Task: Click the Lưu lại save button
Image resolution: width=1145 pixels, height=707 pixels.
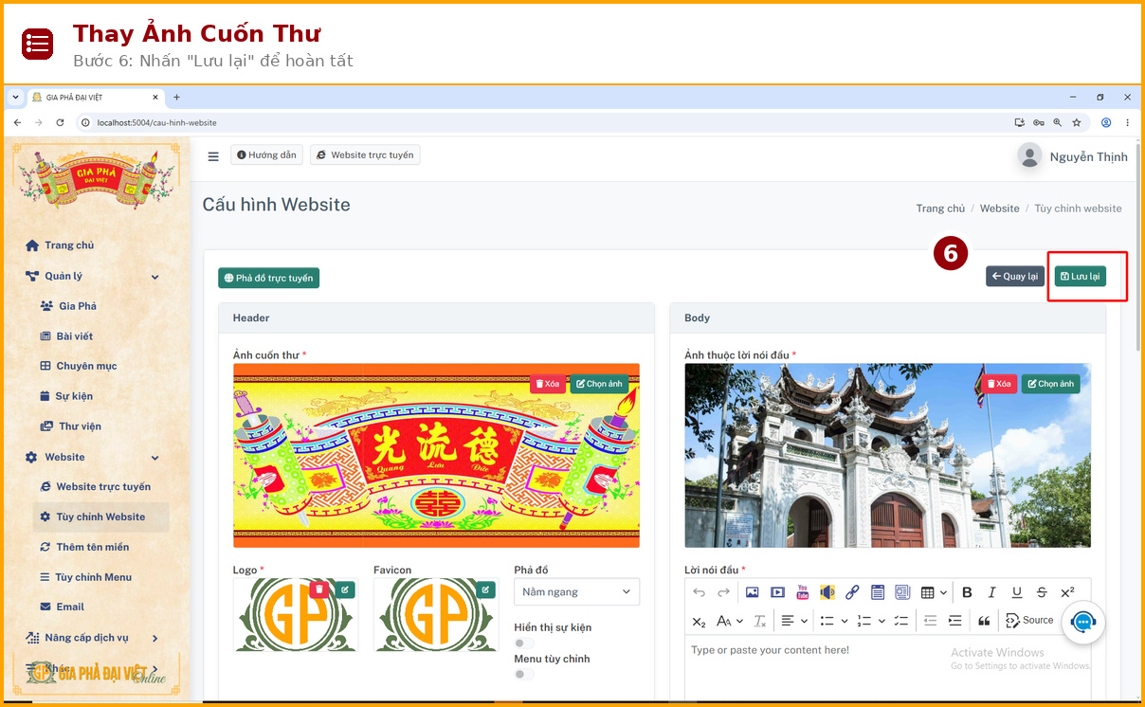Action: pyautogui.click(x=1080, y=276)
